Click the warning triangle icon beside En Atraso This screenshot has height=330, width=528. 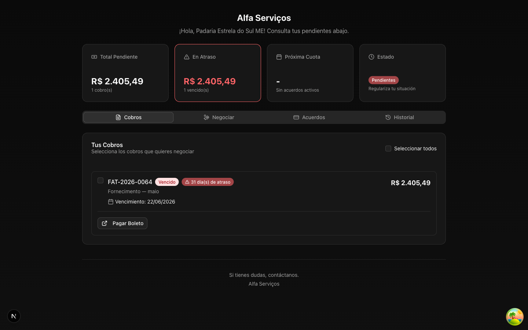(x=187, y=57)
